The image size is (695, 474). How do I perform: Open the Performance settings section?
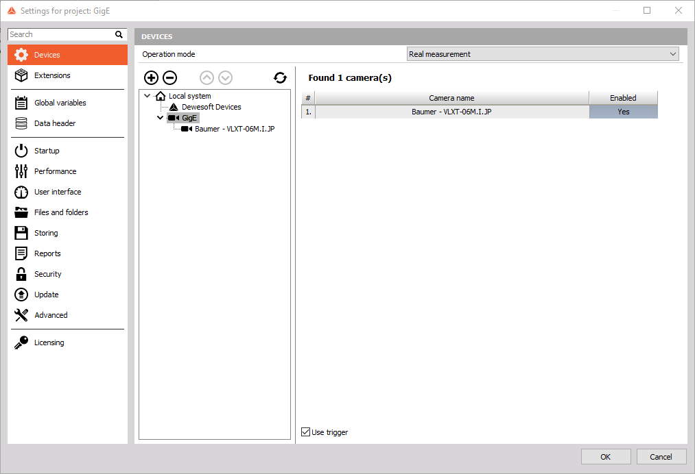tap(67, 171)
